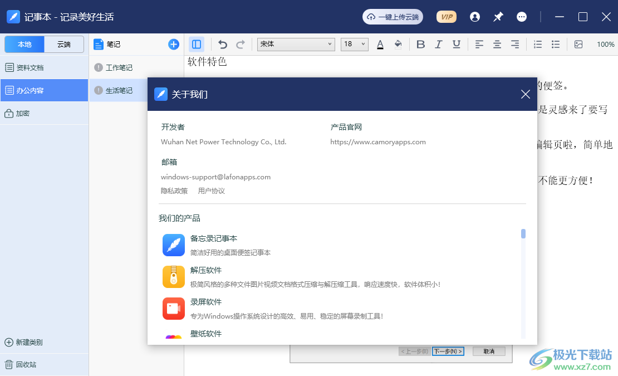
Task: Insert a bulleted list
Action: point(555,44)
